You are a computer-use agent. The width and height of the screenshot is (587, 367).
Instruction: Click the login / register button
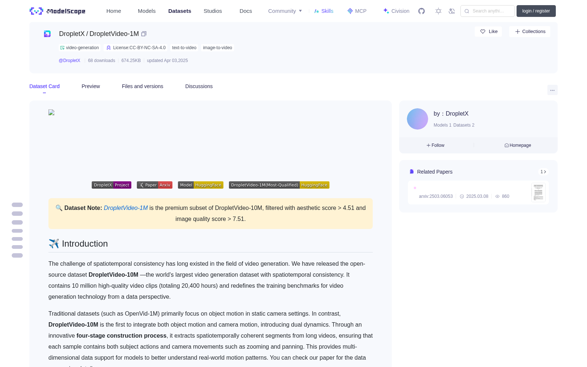coord(536,11)
